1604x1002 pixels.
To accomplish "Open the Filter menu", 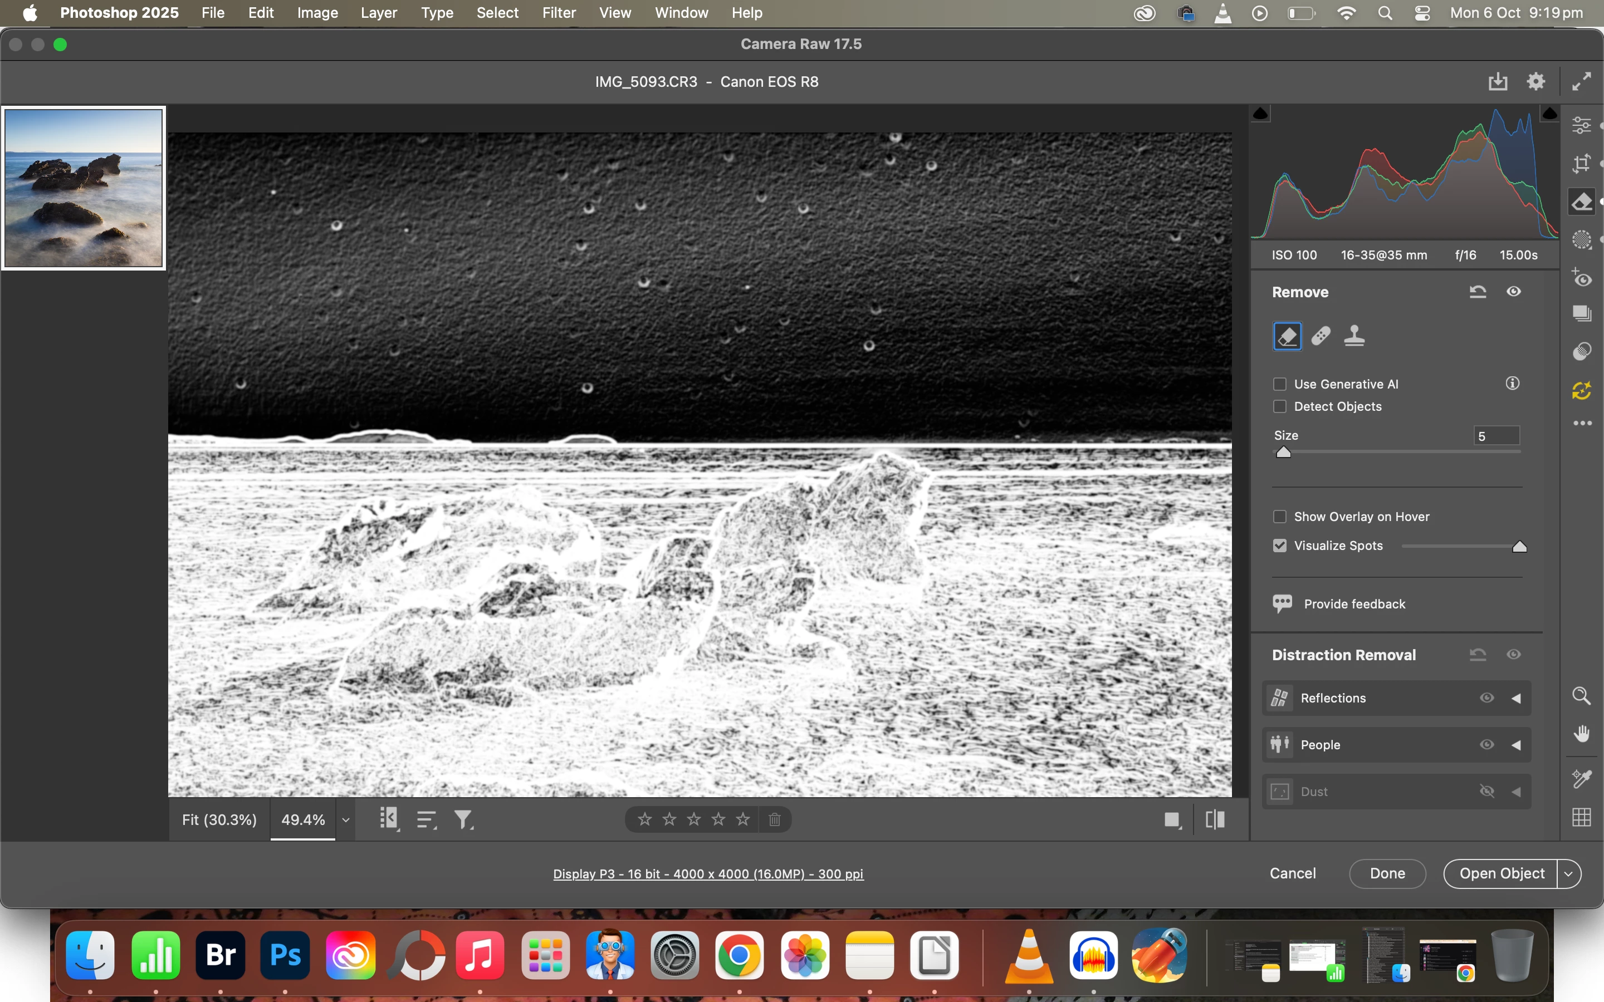I will click(x=558, y=13).
